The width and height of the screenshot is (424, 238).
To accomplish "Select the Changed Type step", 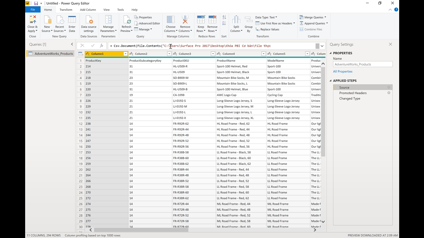I will click(350, 99).
